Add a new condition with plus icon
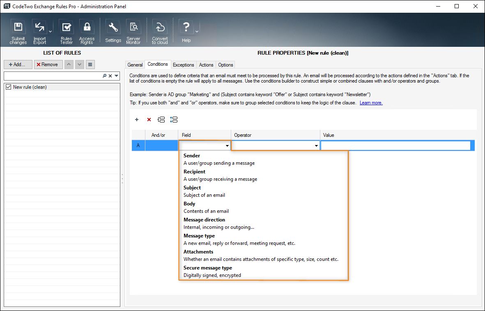The width and height of the screenshot is (485, 311). tap(137, 120)
